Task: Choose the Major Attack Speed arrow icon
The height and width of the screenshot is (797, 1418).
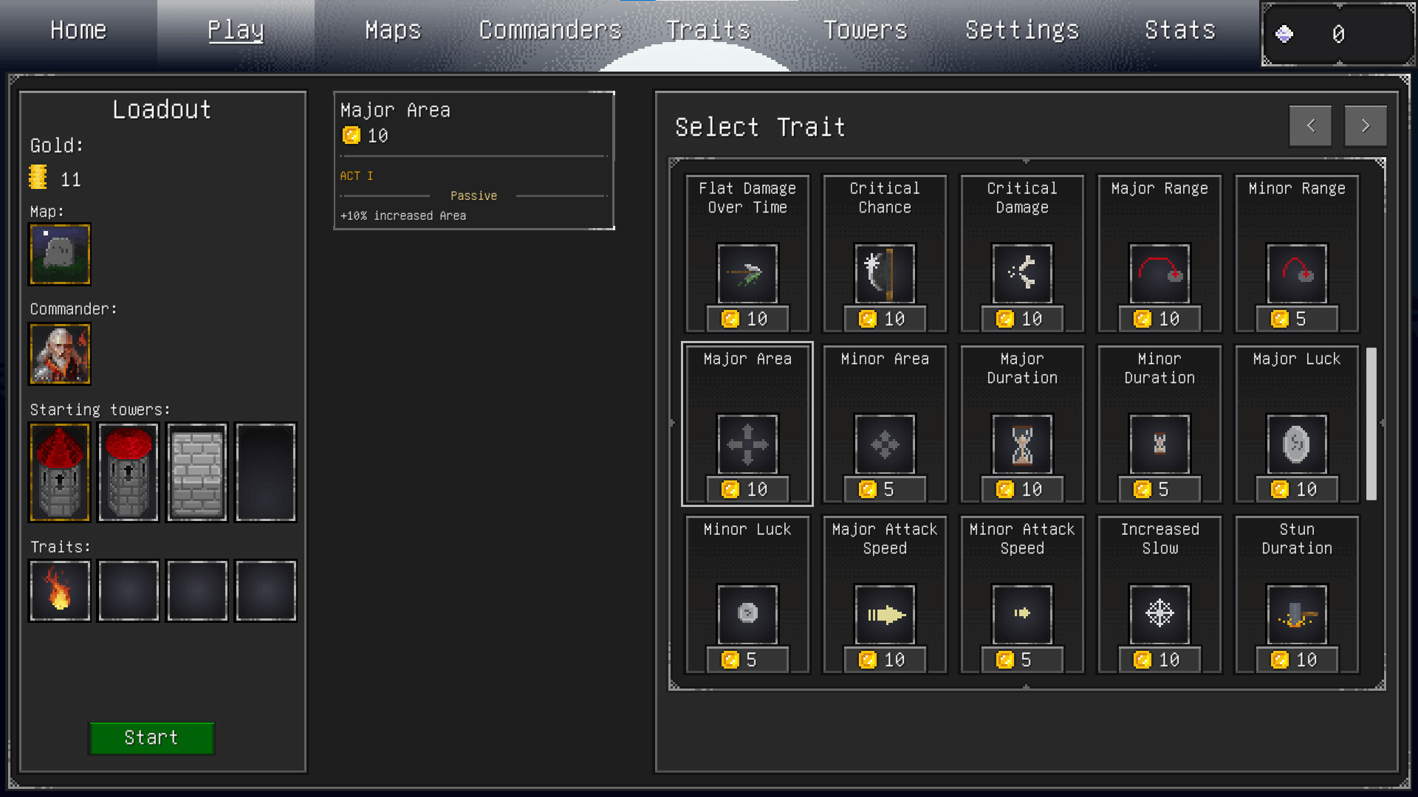Action: [884, 614]
